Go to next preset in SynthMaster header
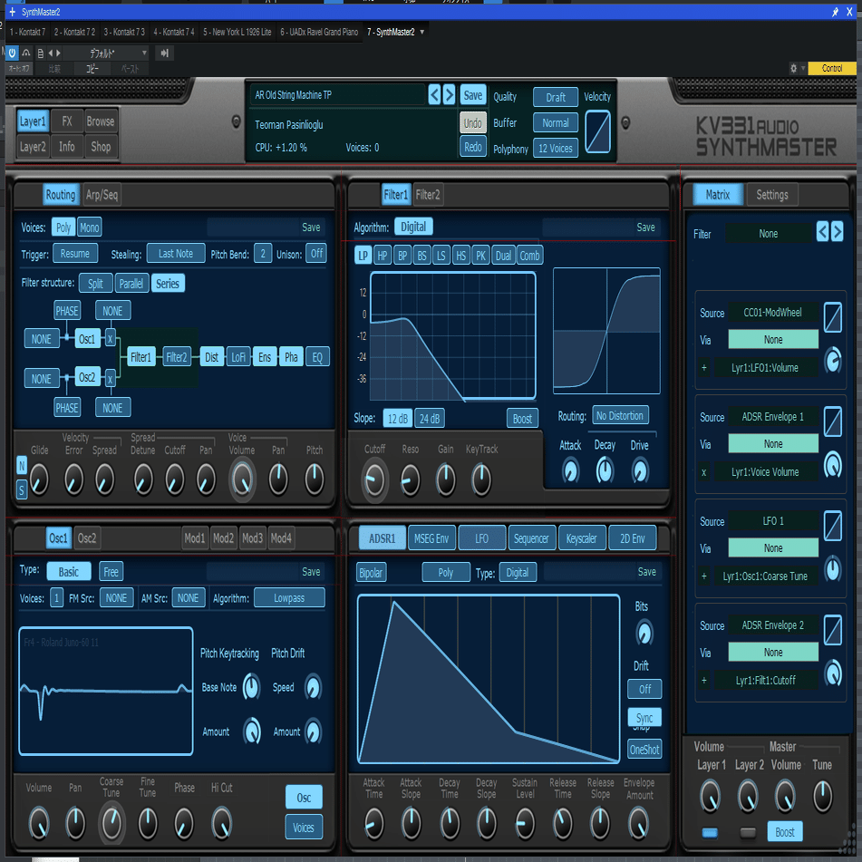Image resolution: width=862 pixels, height=862 pixels. [x=449, y=94]
